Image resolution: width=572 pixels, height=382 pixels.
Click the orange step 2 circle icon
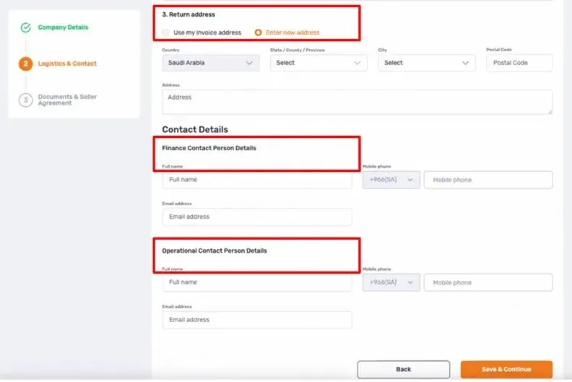pos(26,64)
